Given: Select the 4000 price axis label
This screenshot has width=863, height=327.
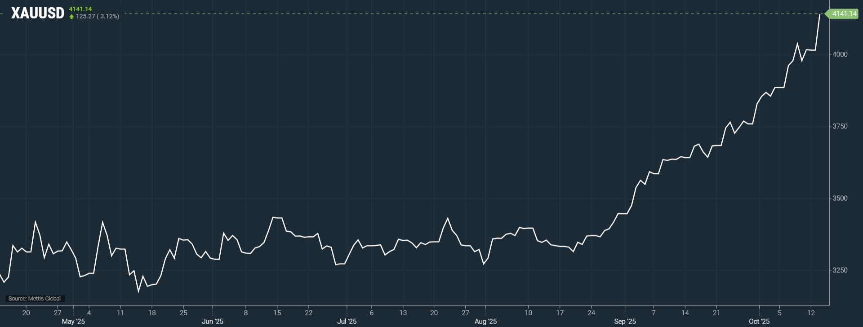Looking at the screenshot, I should (840, 54).
